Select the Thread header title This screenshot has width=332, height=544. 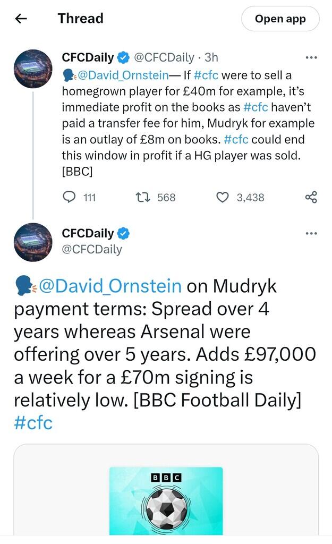click(x=80, y=19)
